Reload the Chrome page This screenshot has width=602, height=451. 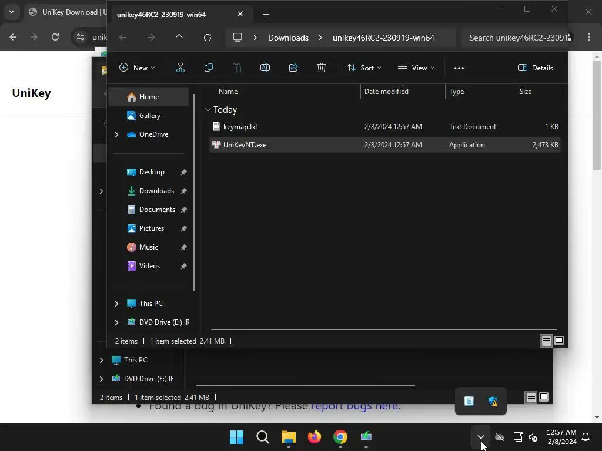55,37
